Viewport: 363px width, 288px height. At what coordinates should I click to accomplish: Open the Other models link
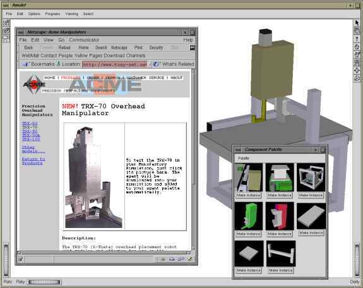33,149
